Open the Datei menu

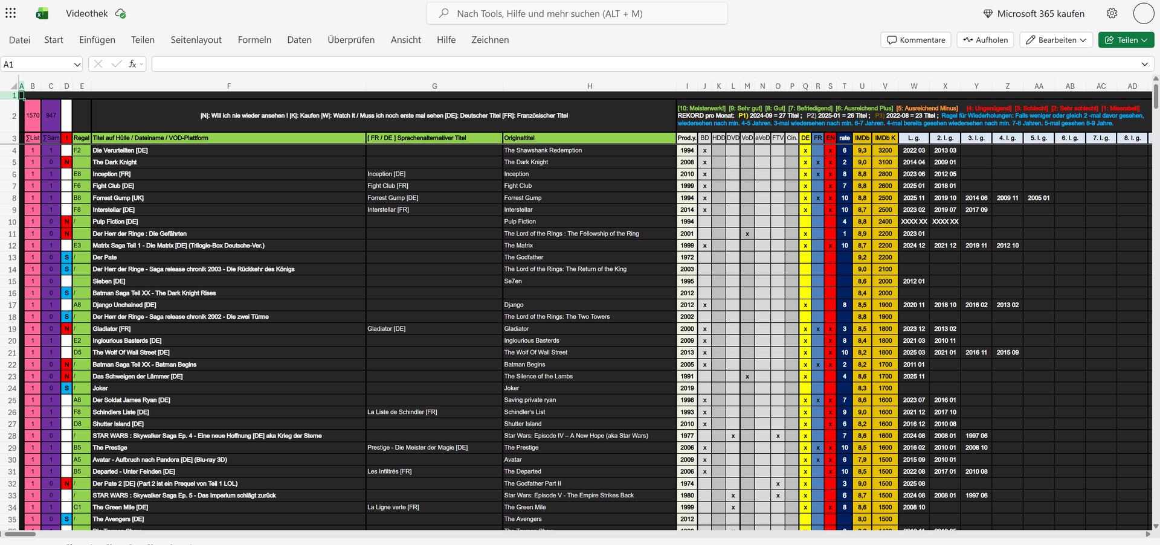point(19,40)
